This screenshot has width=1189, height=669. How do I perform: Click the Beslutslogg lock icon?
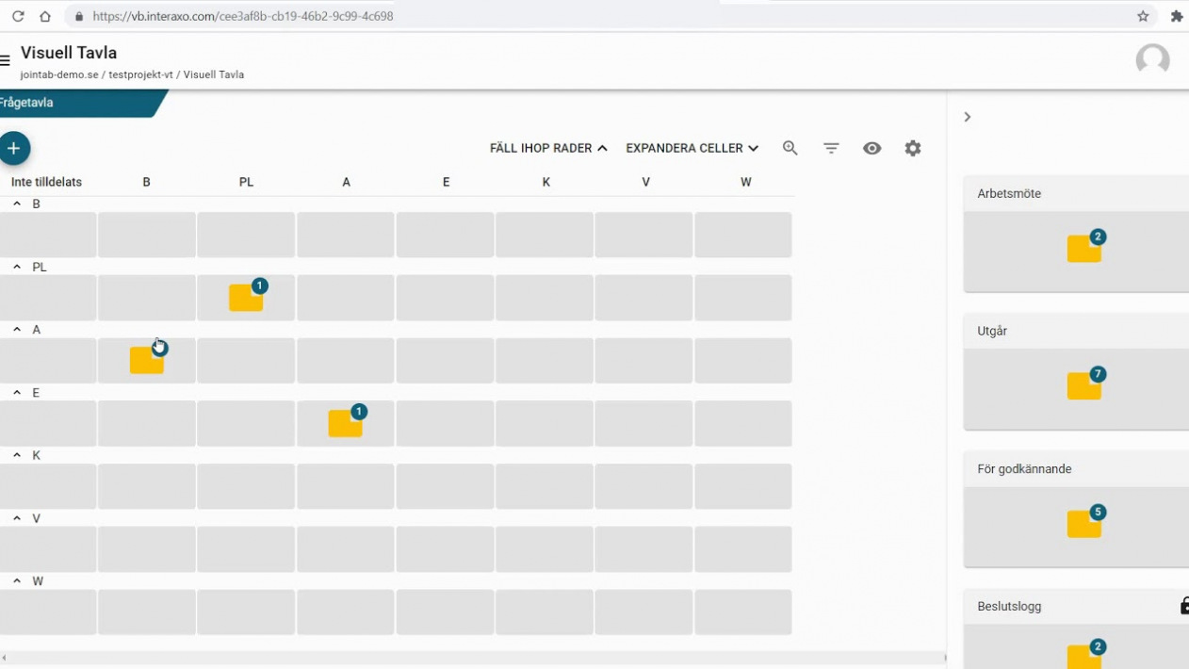pos(1184,606)
